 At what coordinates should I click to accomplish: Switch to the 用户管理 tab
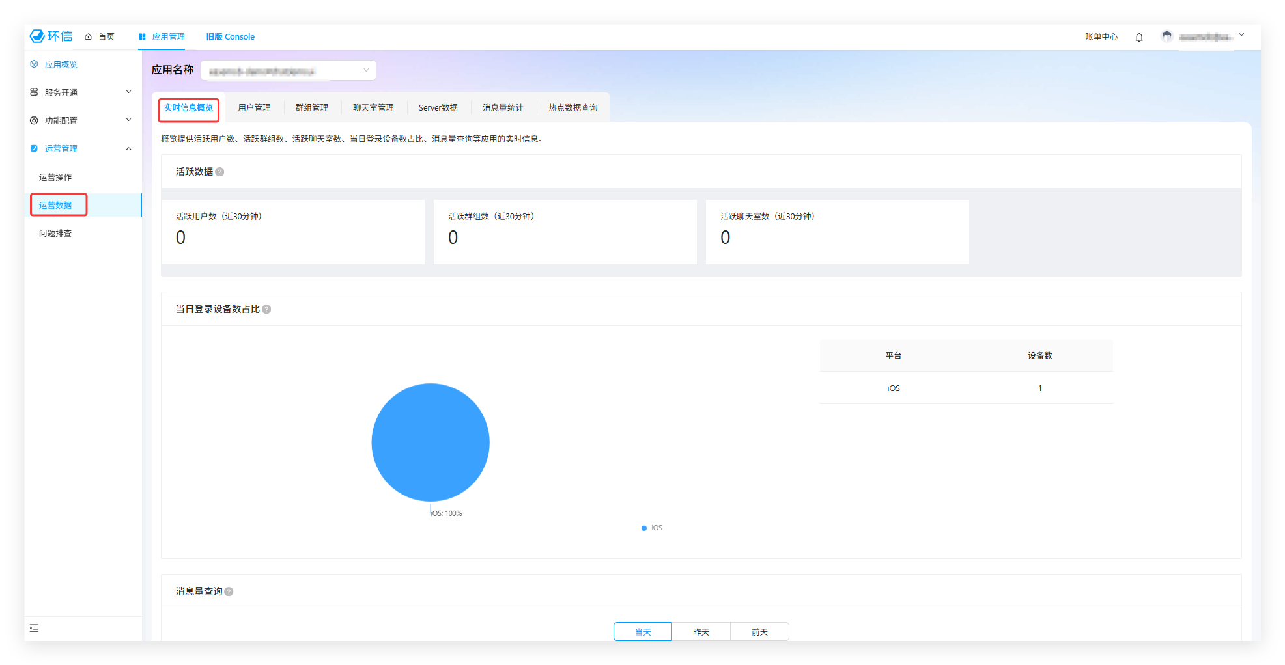254,108
